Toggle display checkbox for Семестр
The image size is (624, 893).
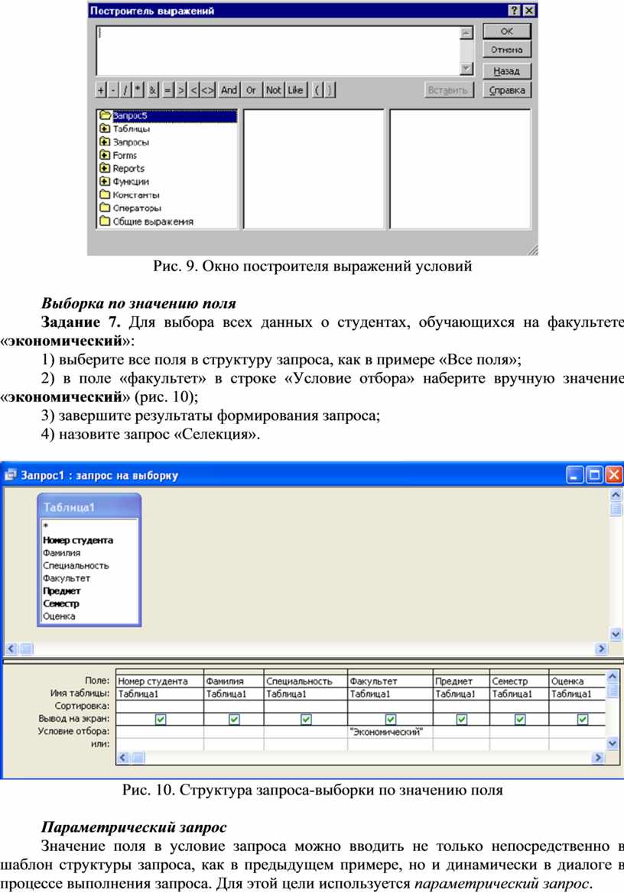tap(520, 720)
